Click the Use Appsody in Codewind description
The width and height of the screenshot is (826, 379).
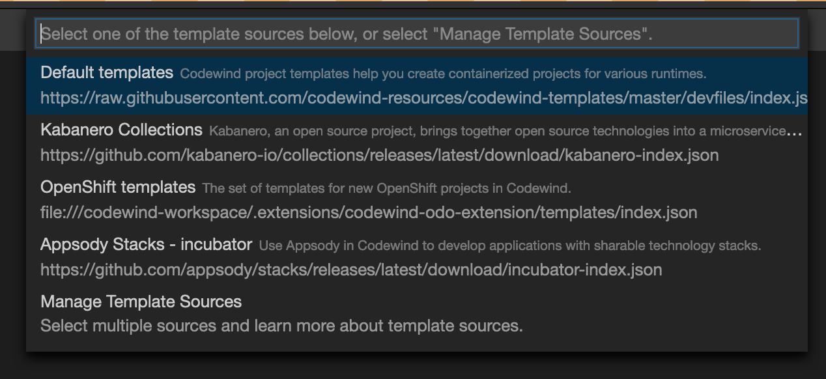coord(510,246)
